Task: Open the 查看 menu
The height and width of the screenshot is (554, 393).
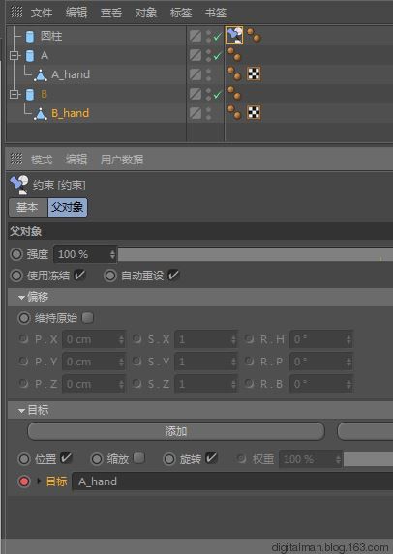Action: [111, 13]
